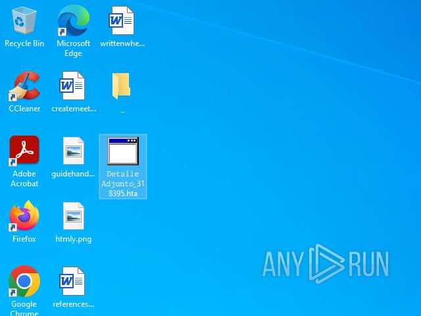Viewport: 421px width, 316px height.
Task: Click the 'Firefox' label text
Action: point(24,239)
